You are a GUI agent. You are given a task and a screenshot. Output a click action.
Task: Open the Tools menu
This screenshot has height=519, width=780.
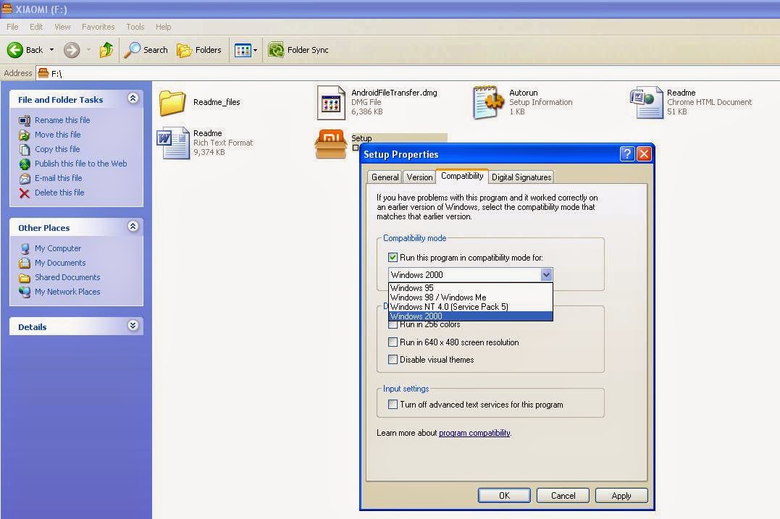135,27
